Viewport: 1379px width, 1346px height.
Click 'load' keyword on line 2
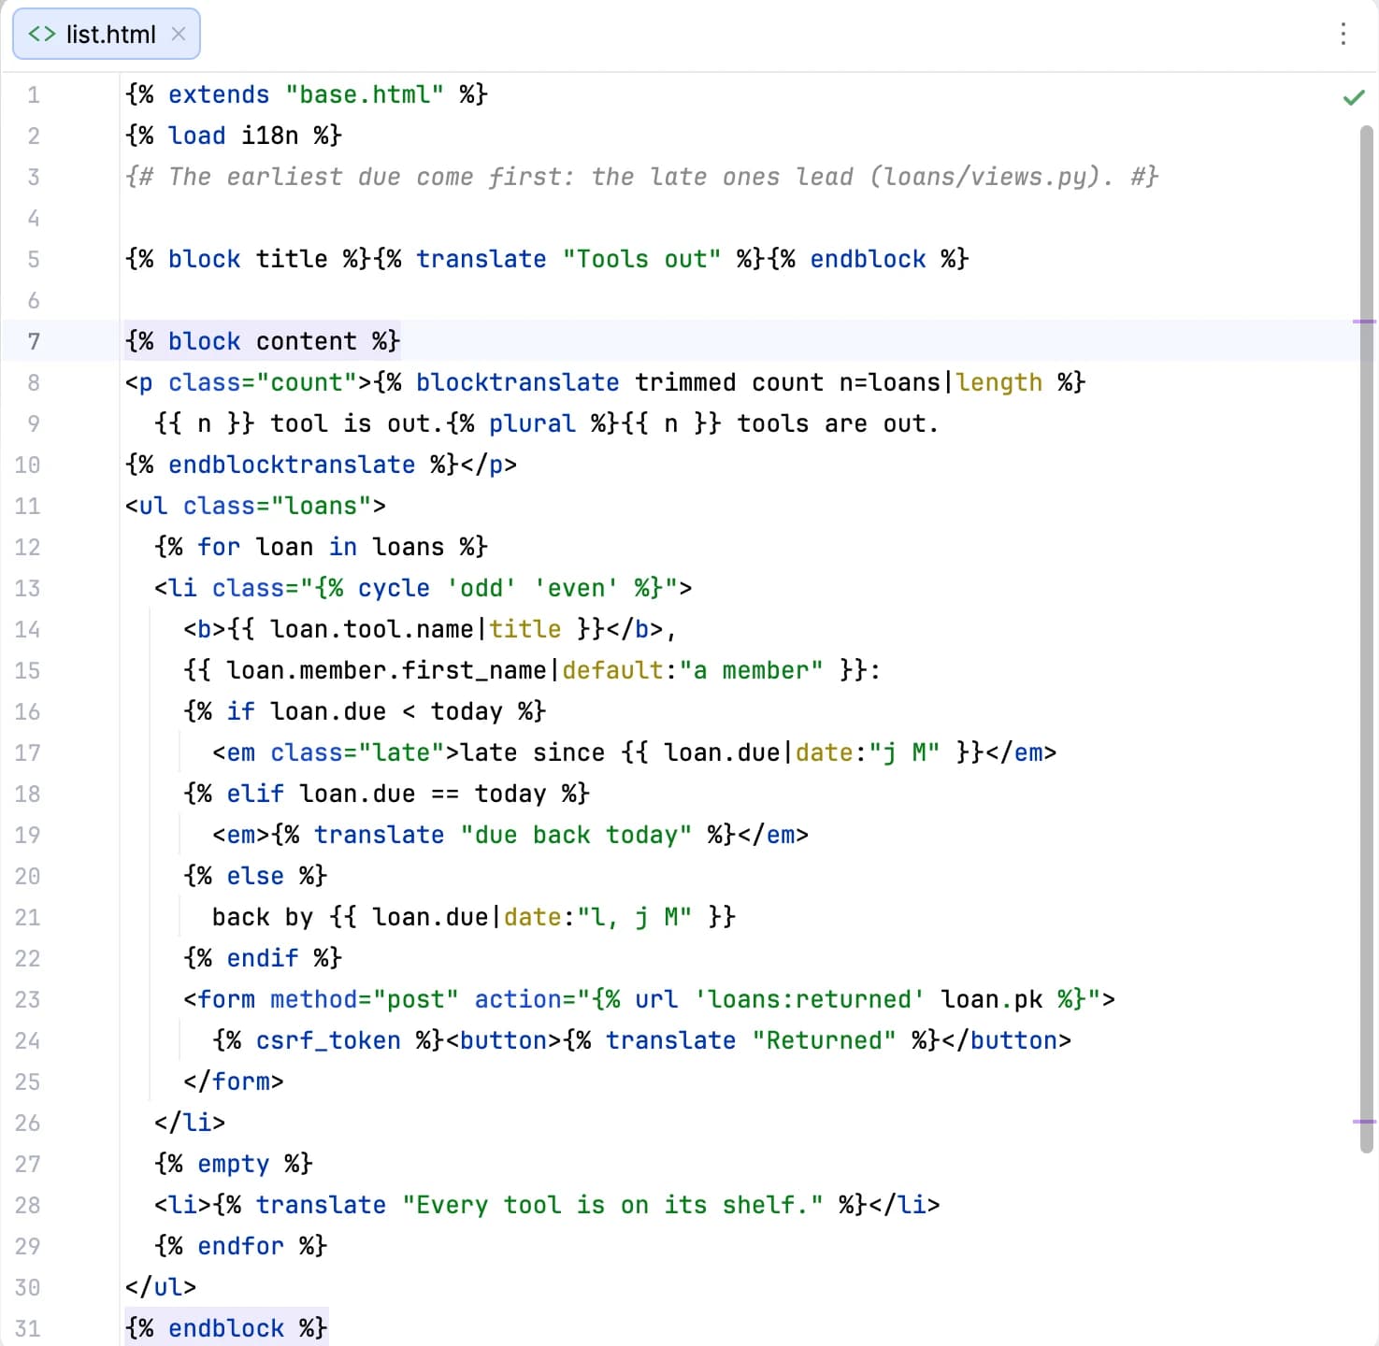197,136
